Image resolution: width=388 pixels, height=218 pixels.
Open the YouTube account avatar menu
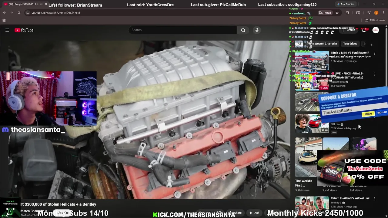376,30
